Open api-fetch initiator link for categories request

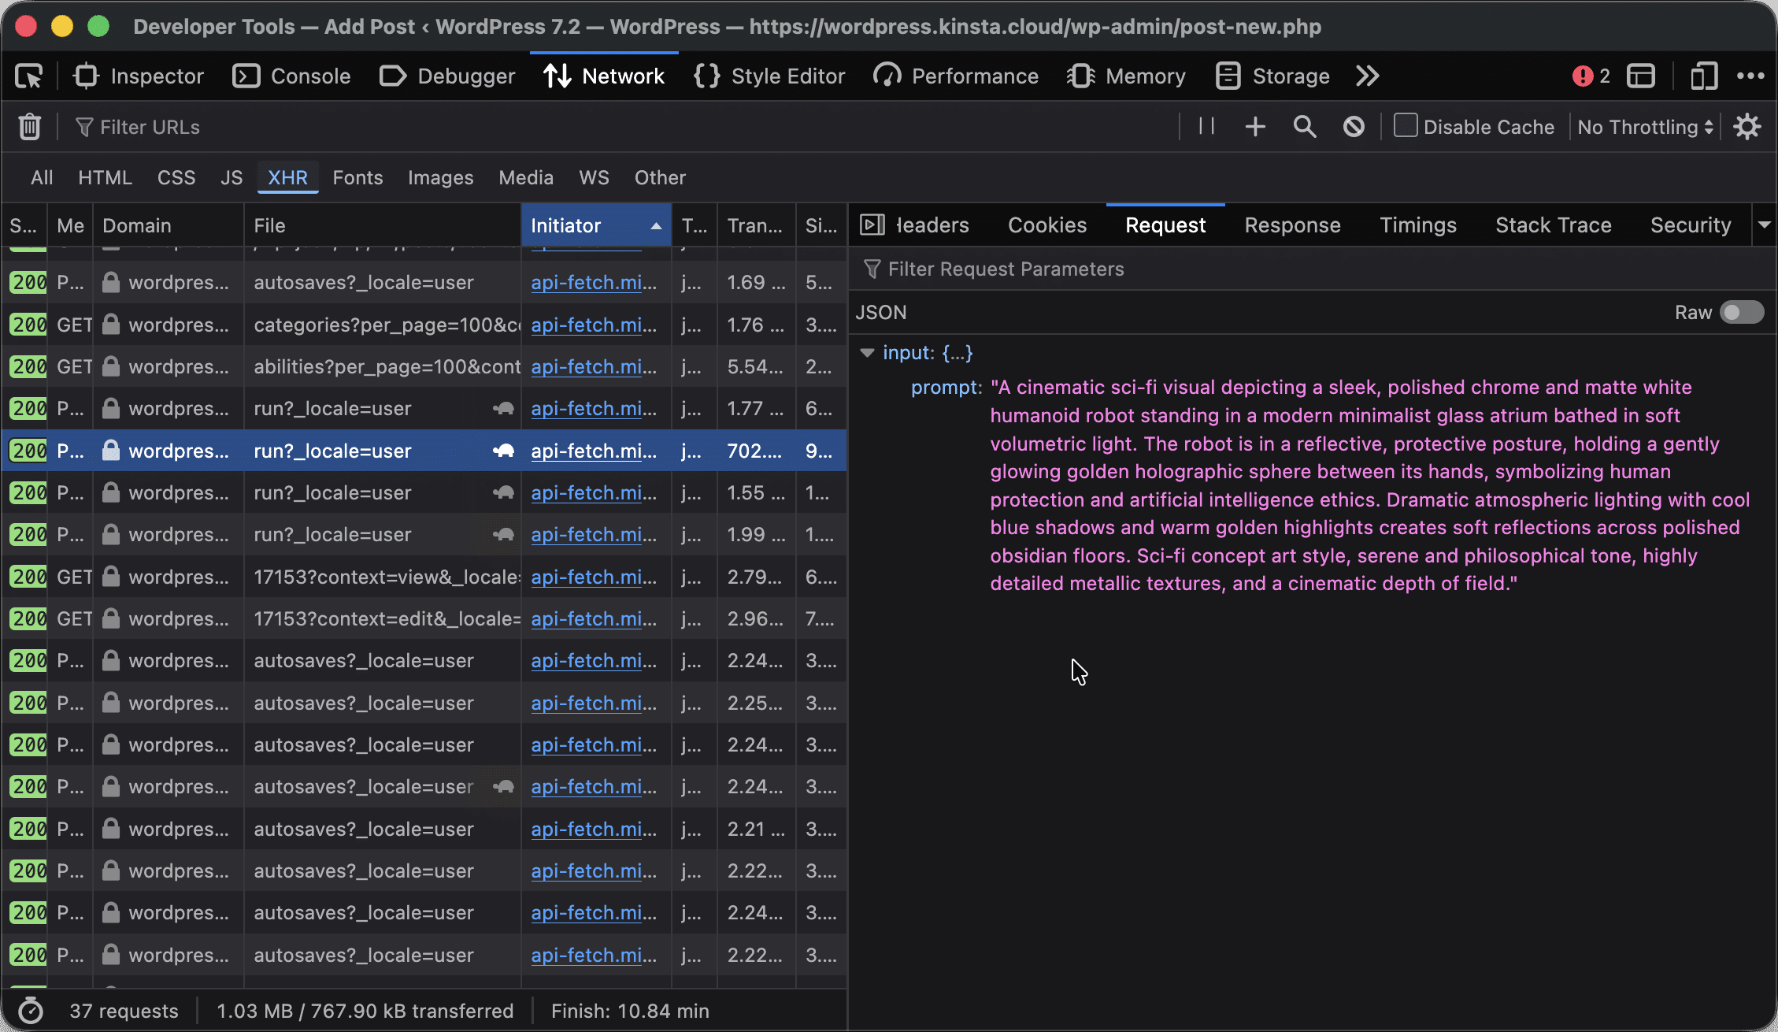(594, 325)
